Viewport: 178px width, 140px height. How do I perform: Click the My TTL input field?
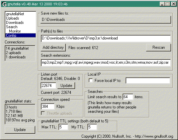pyautogui.click(x=92, y=127)
